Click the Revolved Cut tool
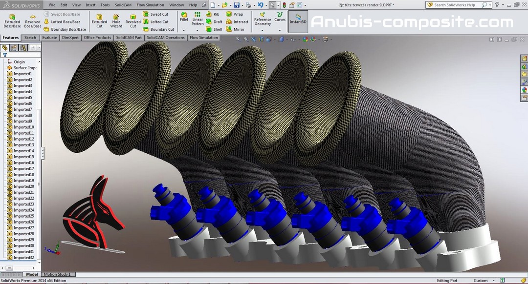This screenshot has width=528, height=284. pos(133,20)
